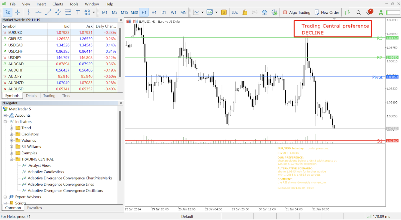The width and height of the screenshot is (401, 220).
Task: Open the Market shopping bag icon
Action: pyautogui.click(x=245, y=12)
